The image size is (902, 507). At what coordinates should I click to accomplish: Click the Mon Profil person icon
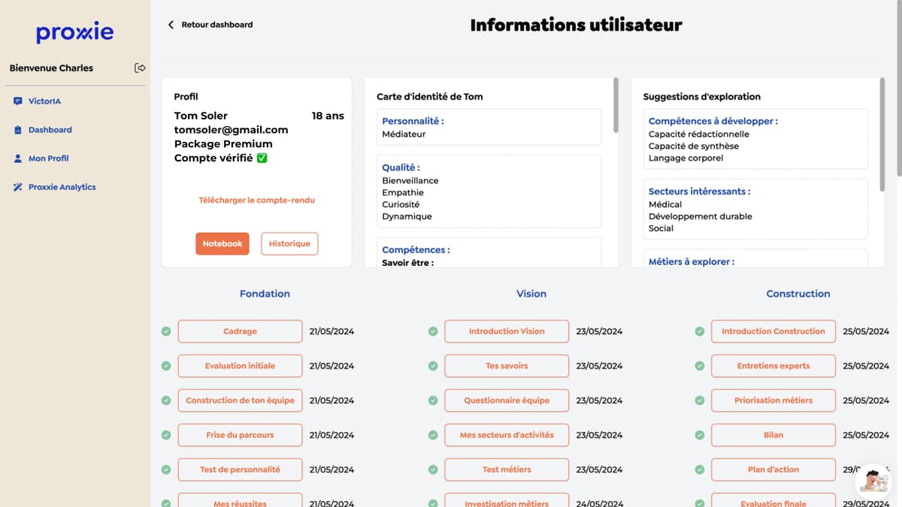[x=18, y=158]
